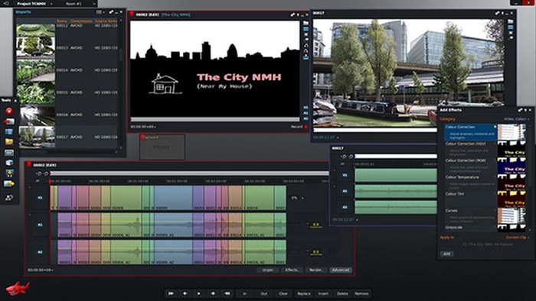
Task: Click the Effects button under the timeline
Action: point(292,270)
